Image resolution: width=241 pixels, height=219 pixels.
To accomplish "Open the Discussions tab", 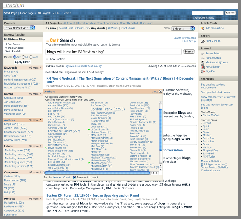I will coord(147,23).
